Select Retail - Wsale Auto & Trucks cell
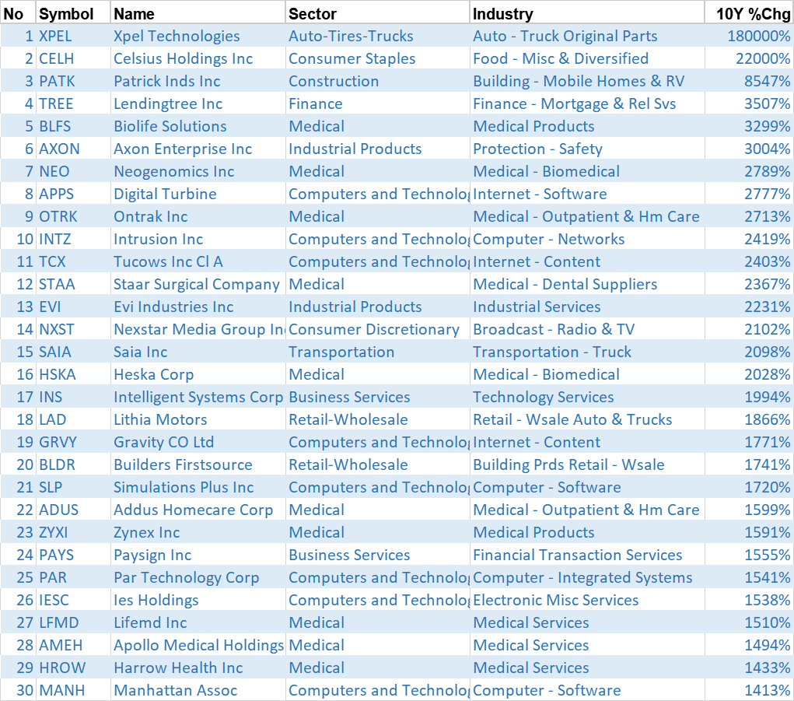 click(587, 419)
